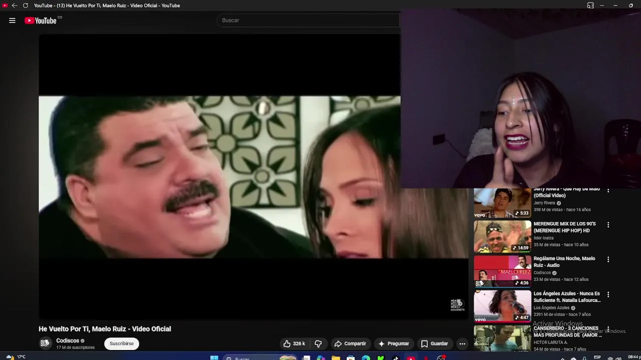Click the ESP language indicator
Image resolution: width=641 pixels, height=360 pixels.
point(597,357)
